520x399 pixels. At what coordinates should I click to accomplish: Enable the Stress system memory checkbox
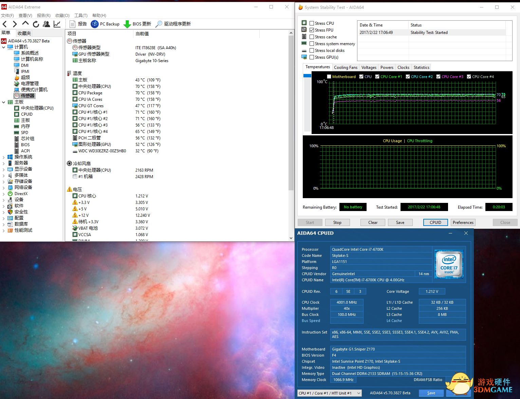coord(312,43)
